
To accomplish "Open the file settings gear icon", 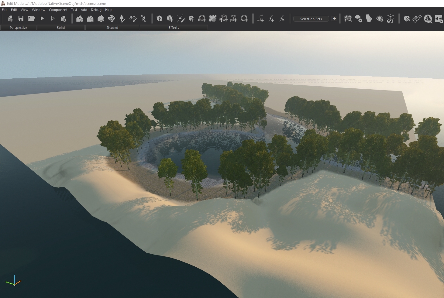I will pyautogui.click(x=64, y=19).
